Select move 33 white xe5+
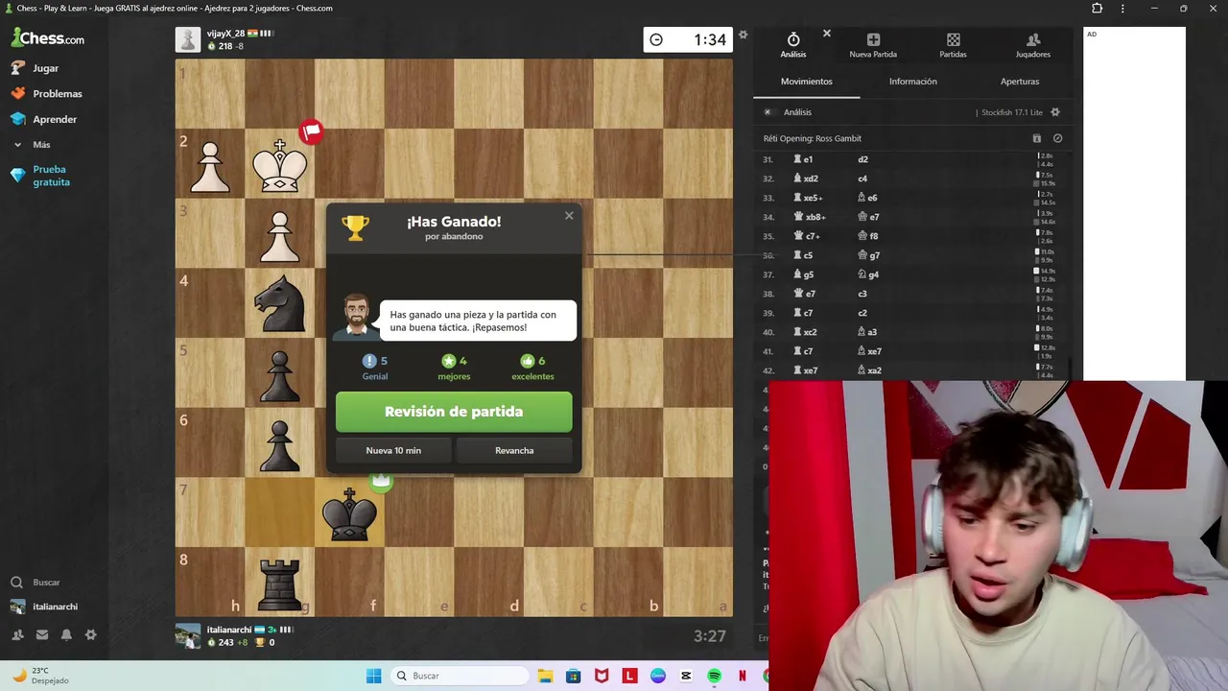 [x=808, y=198]
